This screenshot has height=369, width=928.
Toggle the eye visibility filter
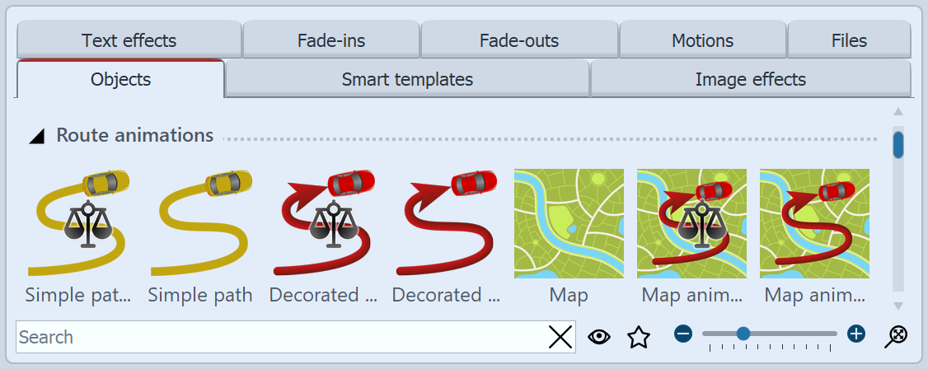(600, 336)
